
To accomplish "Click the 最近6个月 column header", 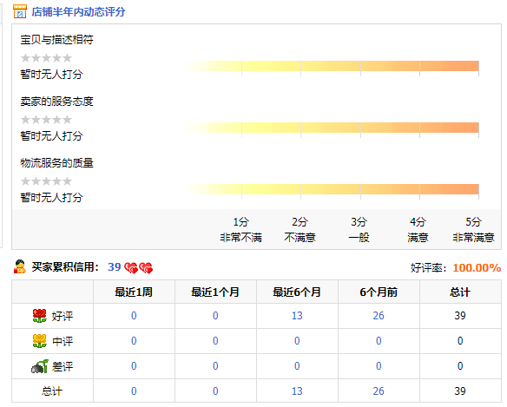I will pos(297,292).
